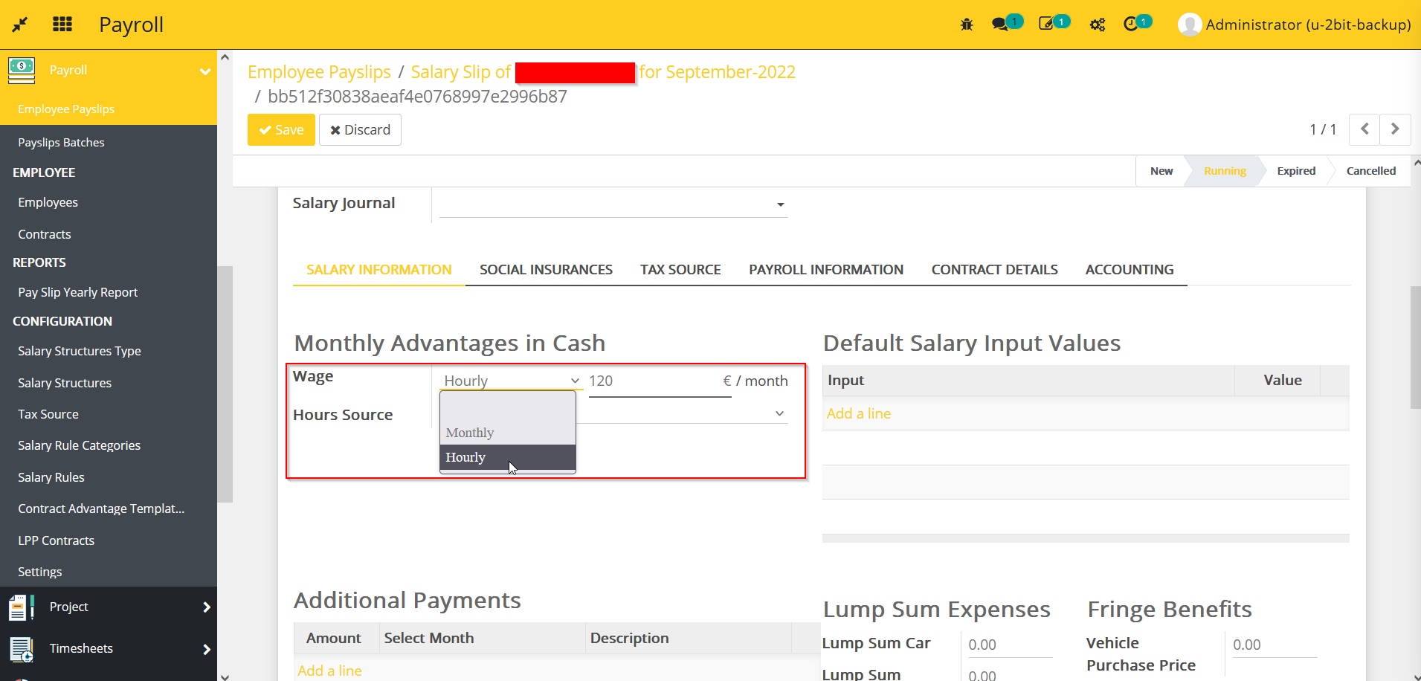
Task: Open the apps grid menu
Action: click(63, 24)
